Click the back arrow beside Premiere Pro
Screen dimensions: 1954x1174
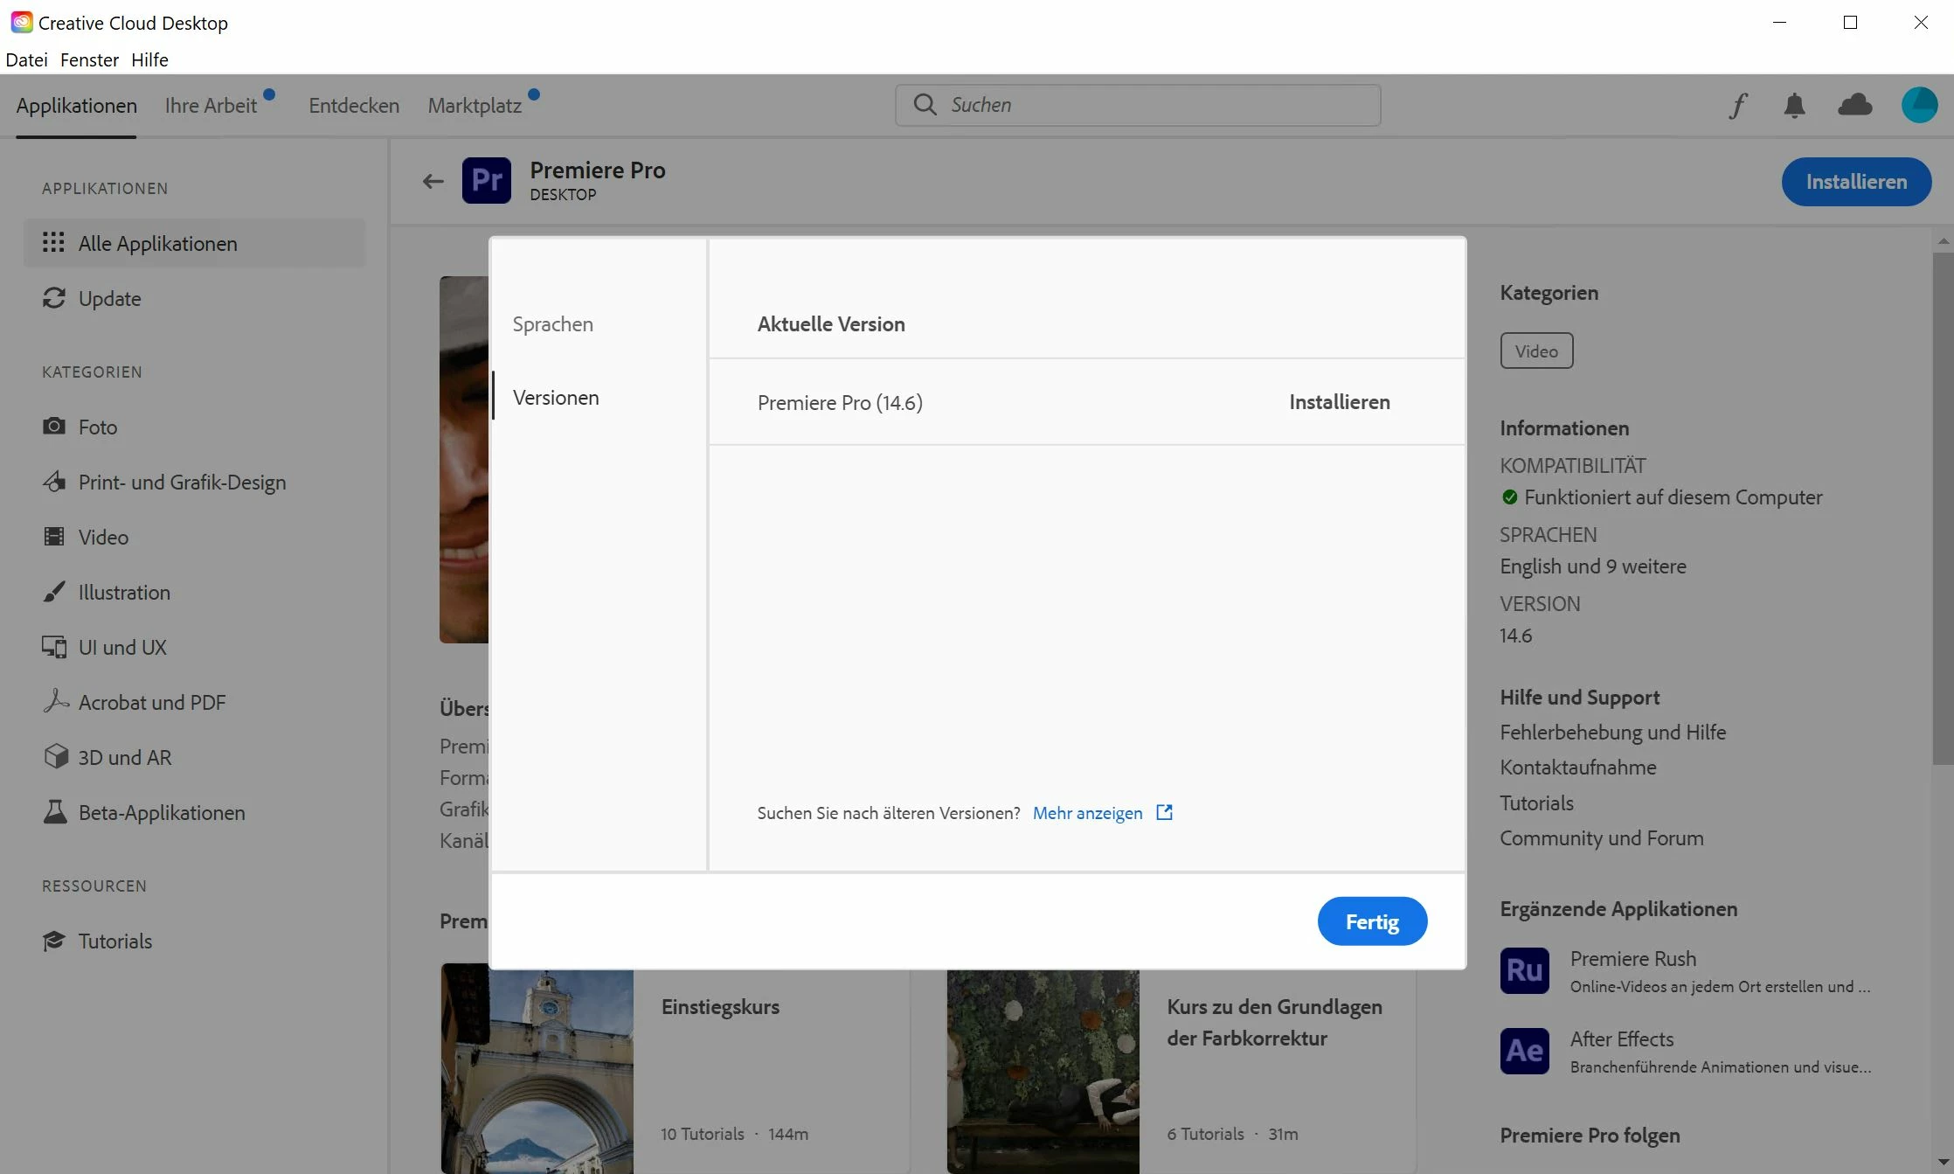click(x=433, y=182)
